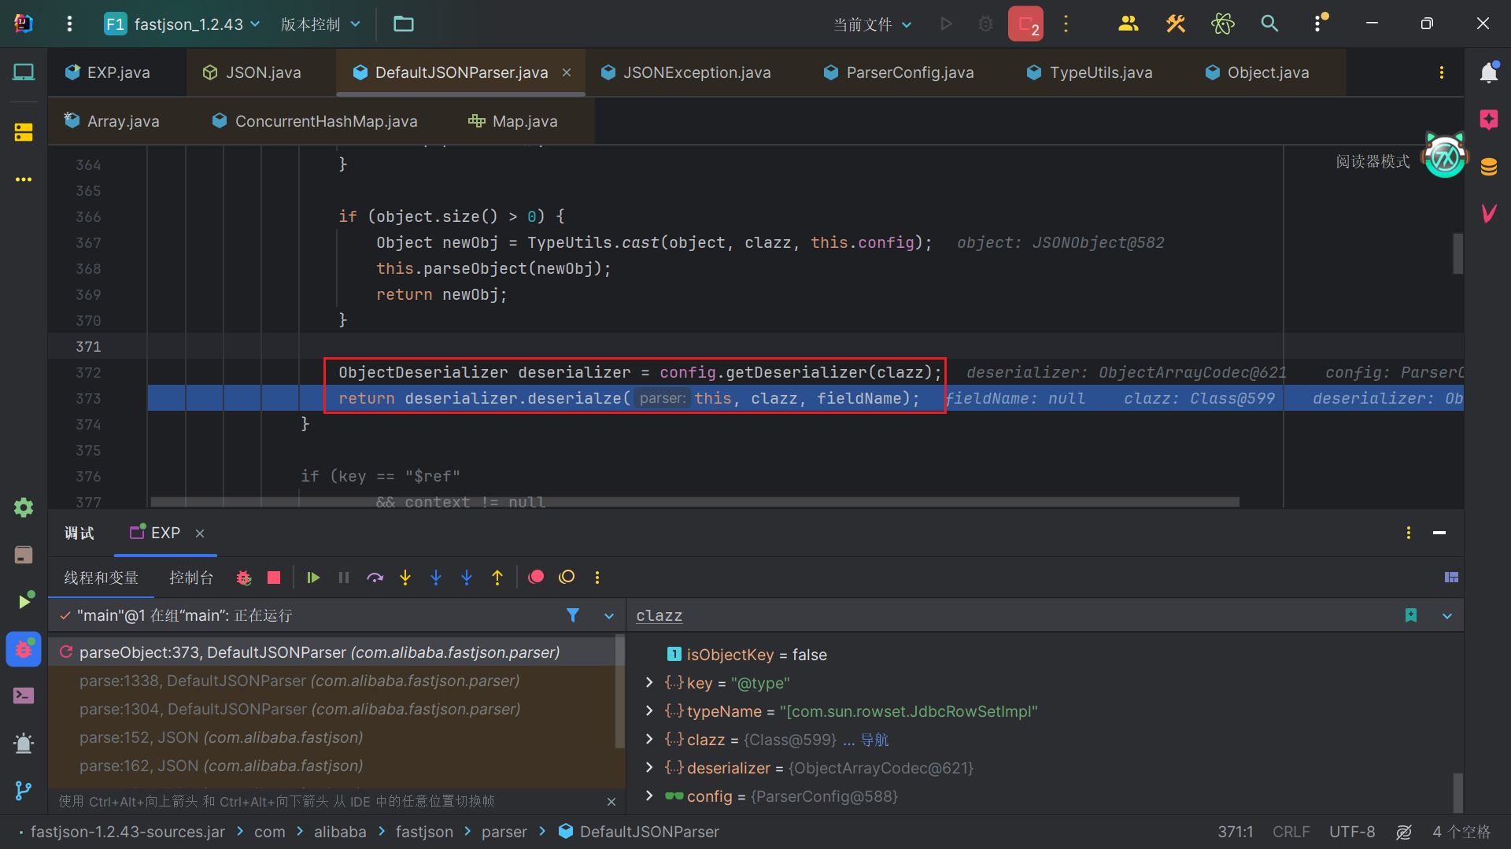Expand the typeName variable node
This screenshot has width=1511, height=849.
(x=649, y=711)
